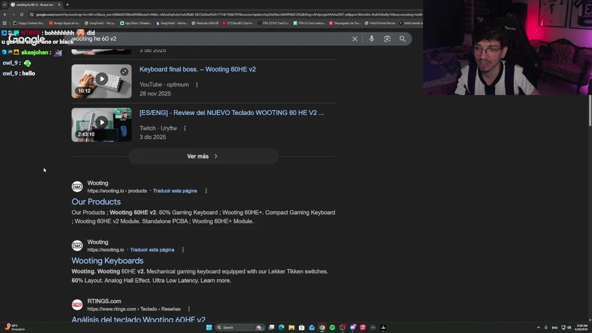592x333 pixels.
Task: Open options menu for the Our Products result
Action: [x=206, y=191]
